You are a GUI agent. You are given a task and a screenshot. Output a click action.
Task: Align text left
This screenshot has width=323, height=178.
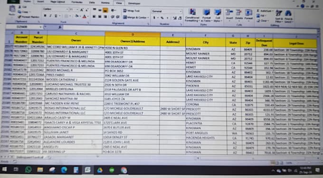tap(94, 17)
